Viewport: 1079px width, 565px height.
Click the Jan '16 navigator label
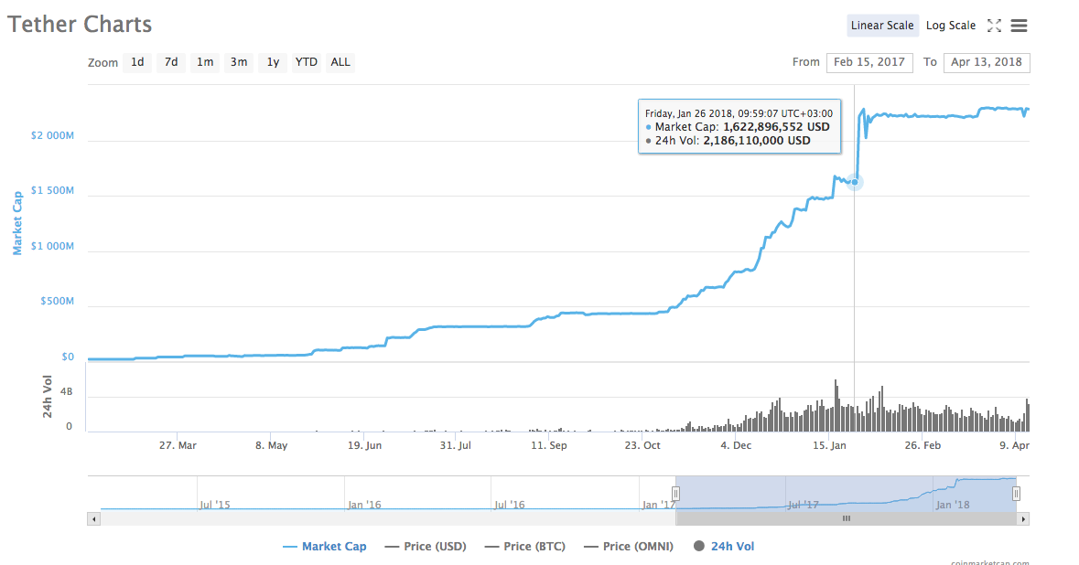click(x=364, y=505)
